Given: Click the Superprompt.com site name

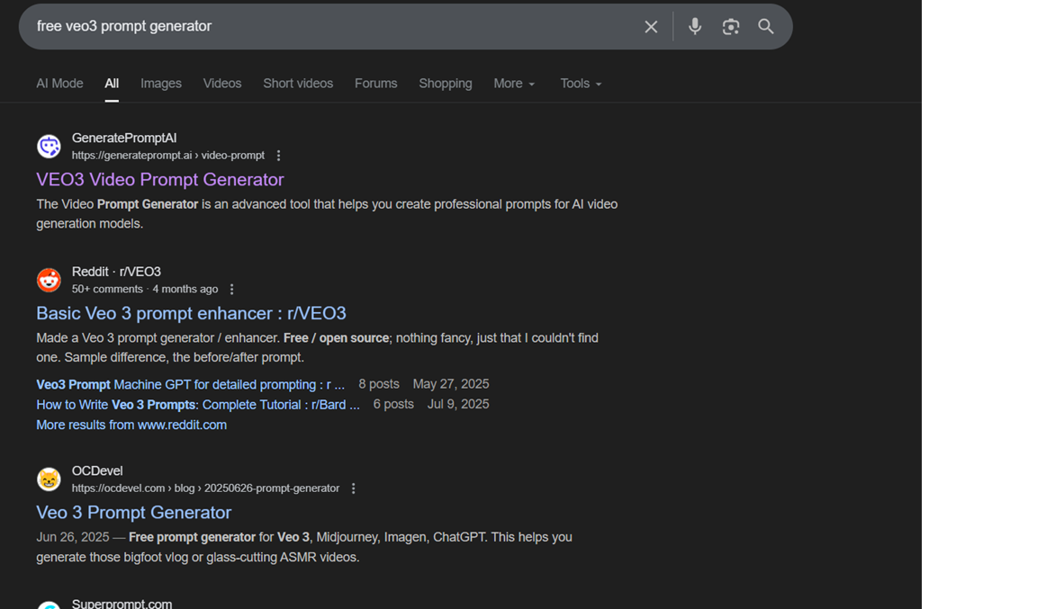Looking at the screenshot, I should (122, 604).
